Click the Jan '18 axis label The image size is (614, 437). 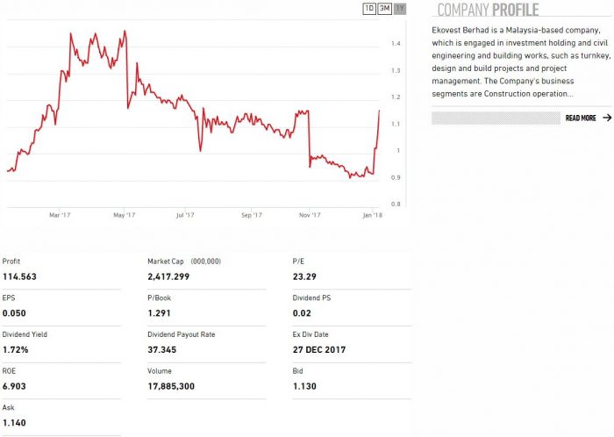[372, 214]
